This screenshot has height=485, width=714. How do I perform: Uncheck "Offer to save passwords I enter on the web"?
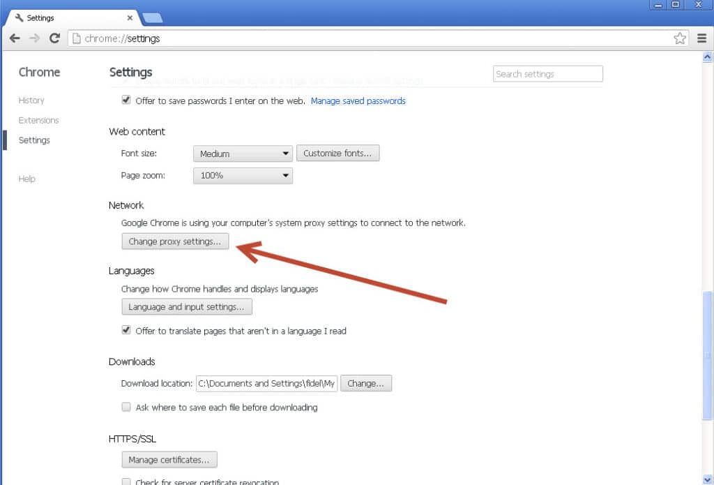pos(126,100)
